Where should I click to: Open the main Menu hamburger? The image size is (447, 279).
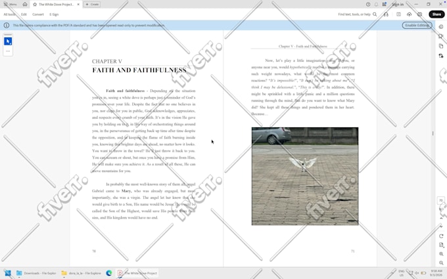(10, 5)
